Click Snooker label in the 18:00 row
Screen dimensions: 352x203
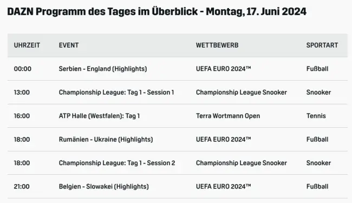[x=318, y=163]
